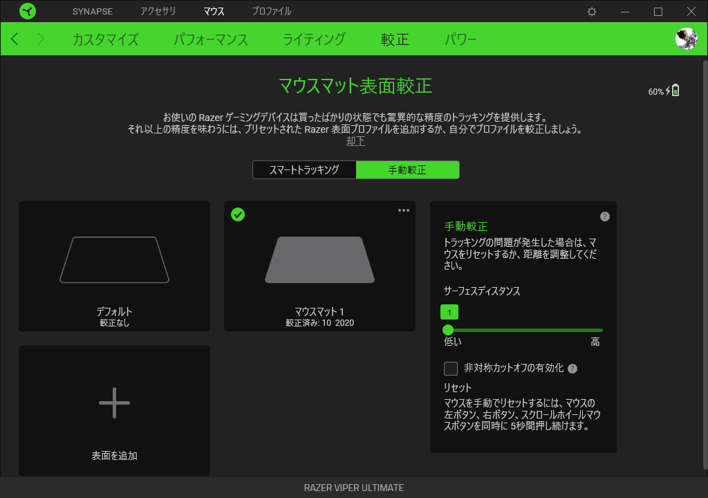708x498 pixels.
Task: Select the マウス tab
Action: (x=214, y=11)
